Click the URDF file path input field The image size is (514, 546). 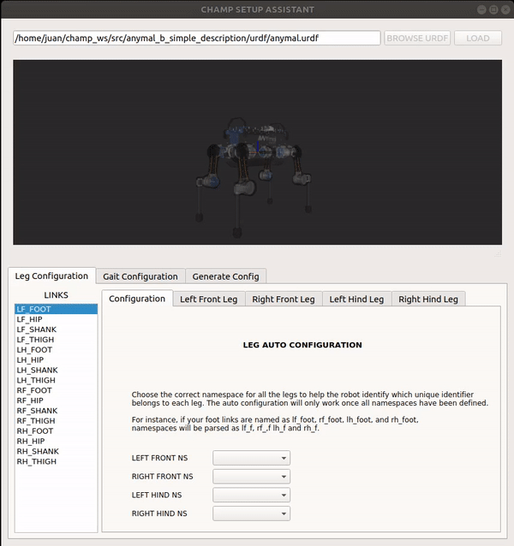[196, 38]
